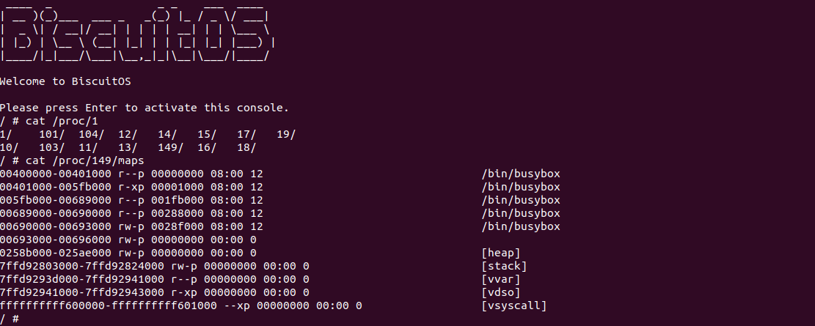
Task: Click the address range 00400000-00401000
Action: (x=56, y=174)
